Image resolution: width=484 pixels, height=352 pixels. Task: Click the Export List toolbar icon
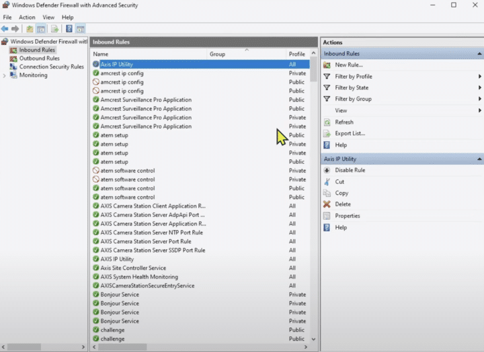(54, 29)
